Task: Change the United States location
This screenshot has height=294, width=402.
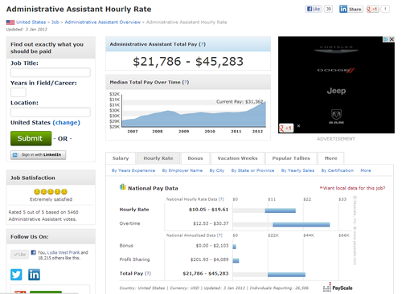Action: (66, 123)
